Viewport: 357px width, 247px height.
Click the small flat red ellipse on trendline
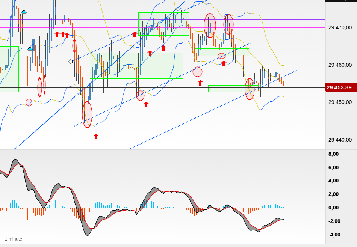(x=222, y=56)
